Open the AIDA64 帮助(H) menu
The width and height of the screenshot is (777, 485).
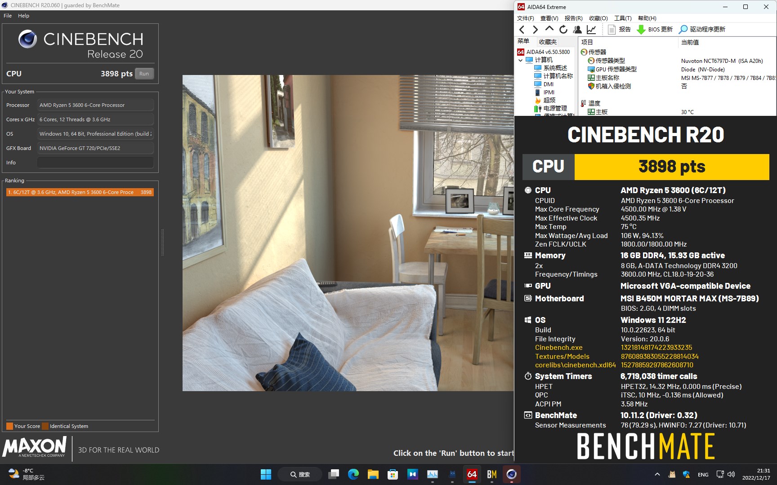point(647,18)
